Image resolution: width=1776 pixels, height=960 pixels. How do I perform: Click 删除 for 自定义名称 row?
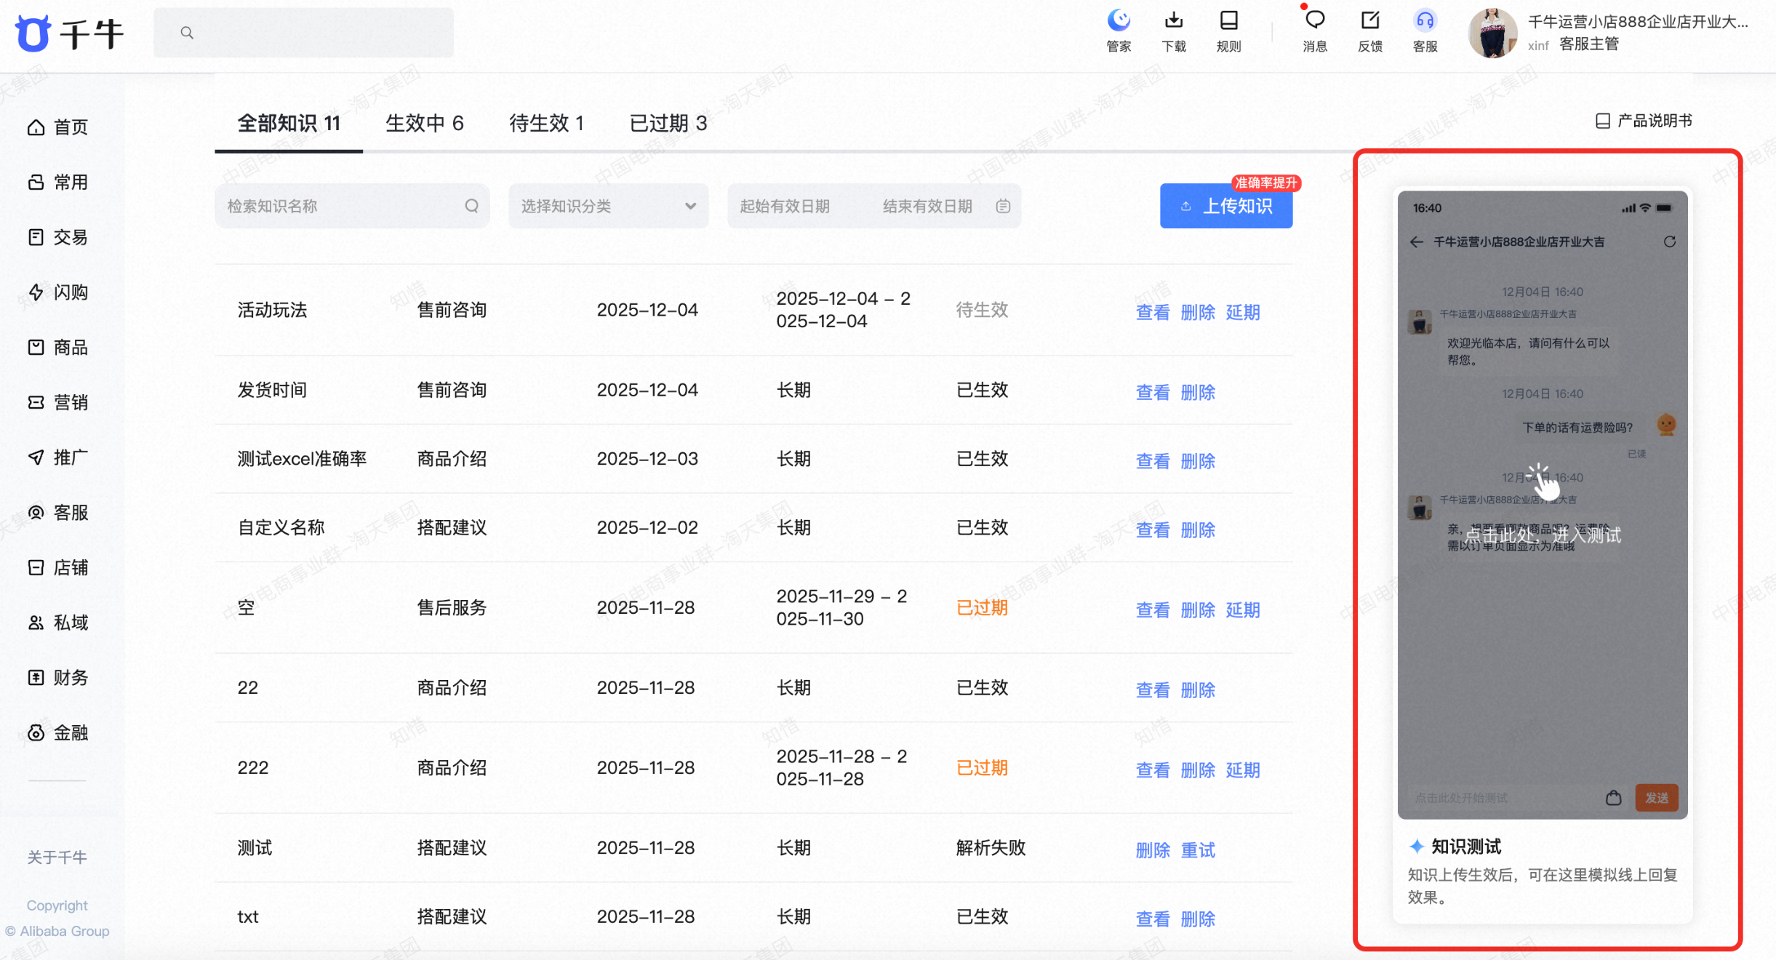click(x=1198, y=529)
